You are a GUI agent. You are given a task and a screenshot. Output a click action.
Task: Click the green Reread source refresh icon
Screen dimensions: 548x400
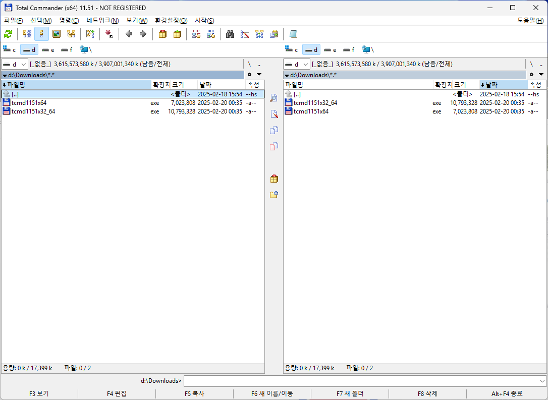coord(8,34)
